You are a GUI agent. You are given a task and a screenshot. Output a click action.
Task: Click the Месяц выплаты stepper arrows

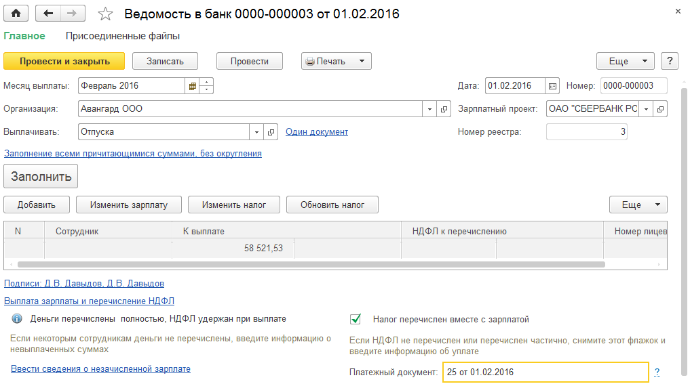[x=207, y=86]
